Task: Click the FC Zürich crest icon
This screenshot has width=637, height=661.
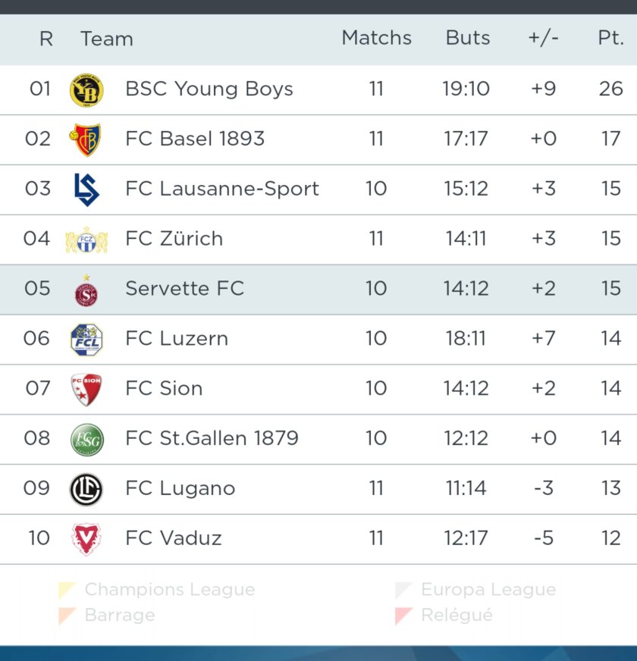Action: pos(86,240)
